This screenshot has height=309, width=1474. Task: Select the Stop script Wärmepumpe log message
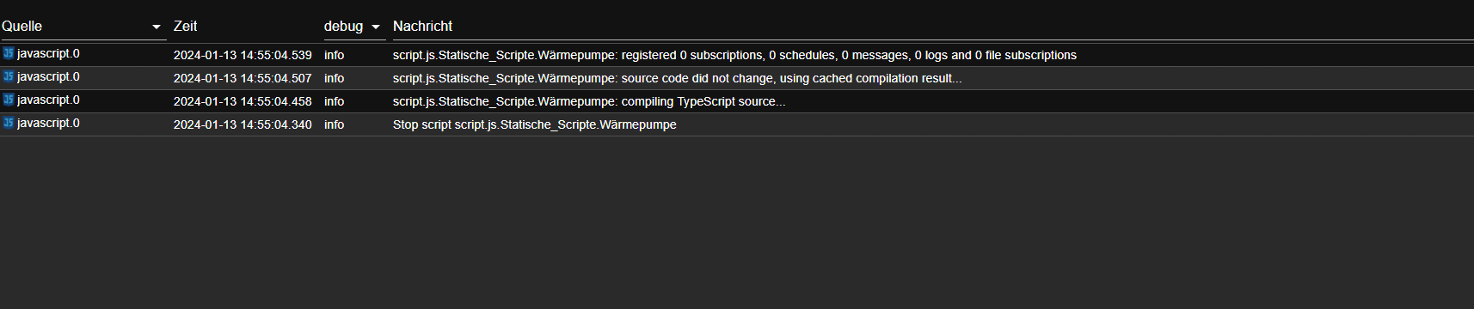point(535,124)
